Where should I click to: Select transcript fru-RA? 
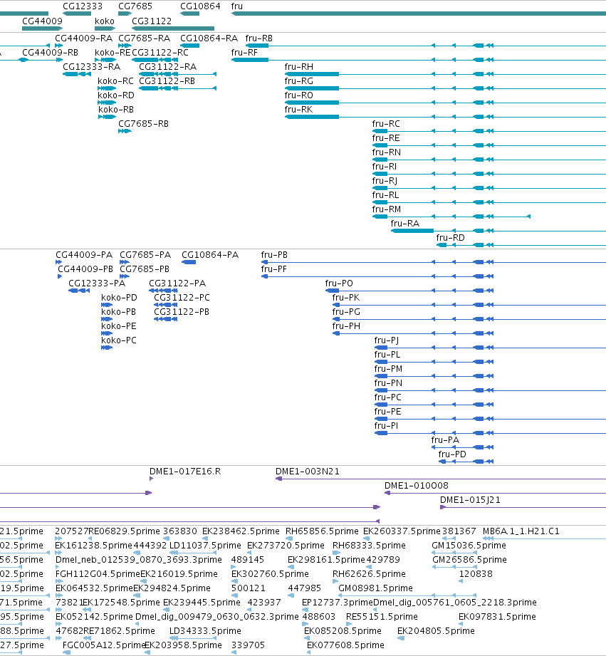(405, 224)
